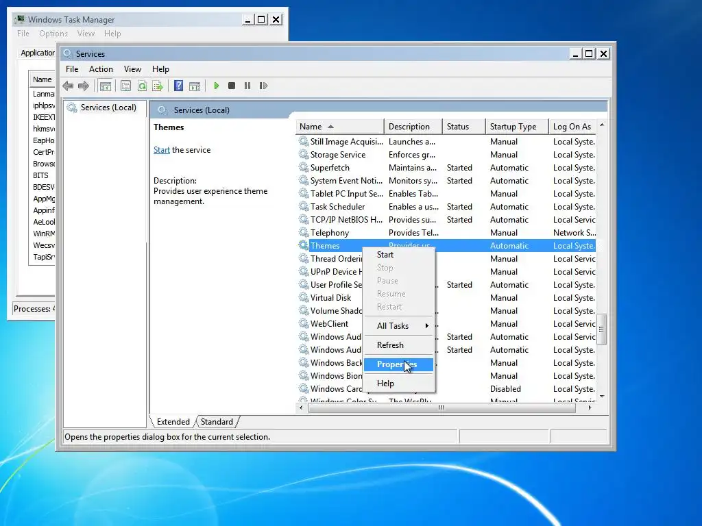Screen dimensions: 702x526
Task: Click the Forward arrow toolbar icon
Action: click(84, 86)
